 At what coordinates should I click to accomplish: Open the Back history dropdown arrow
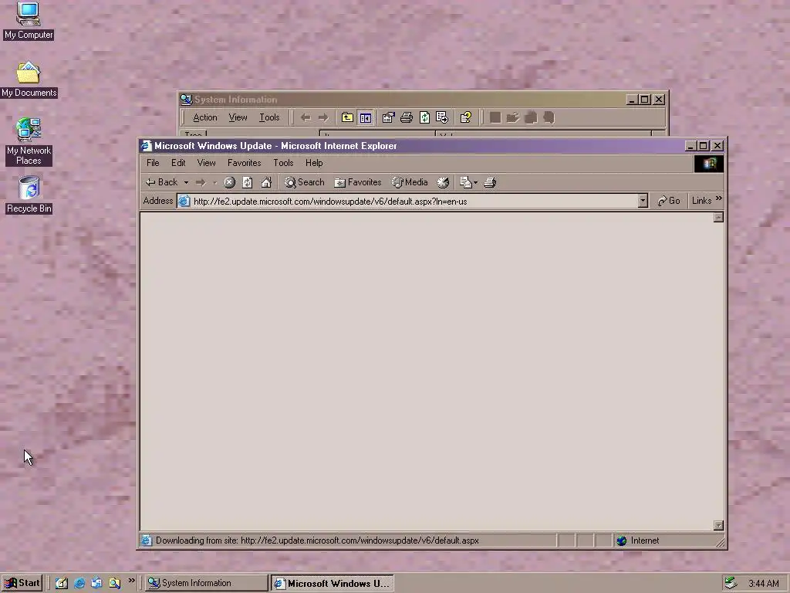click(x=186, y=182)
